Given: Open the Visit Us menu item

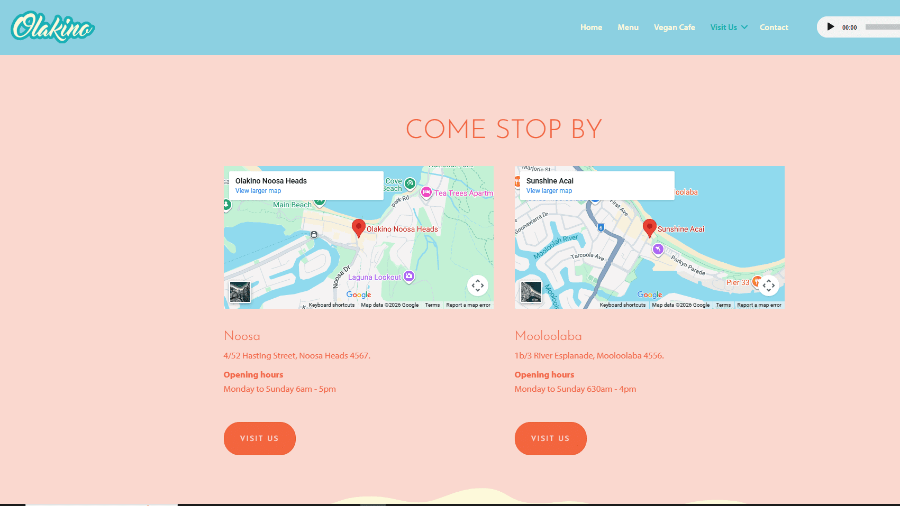Looking at the screenshot, I should coord(724,27).
